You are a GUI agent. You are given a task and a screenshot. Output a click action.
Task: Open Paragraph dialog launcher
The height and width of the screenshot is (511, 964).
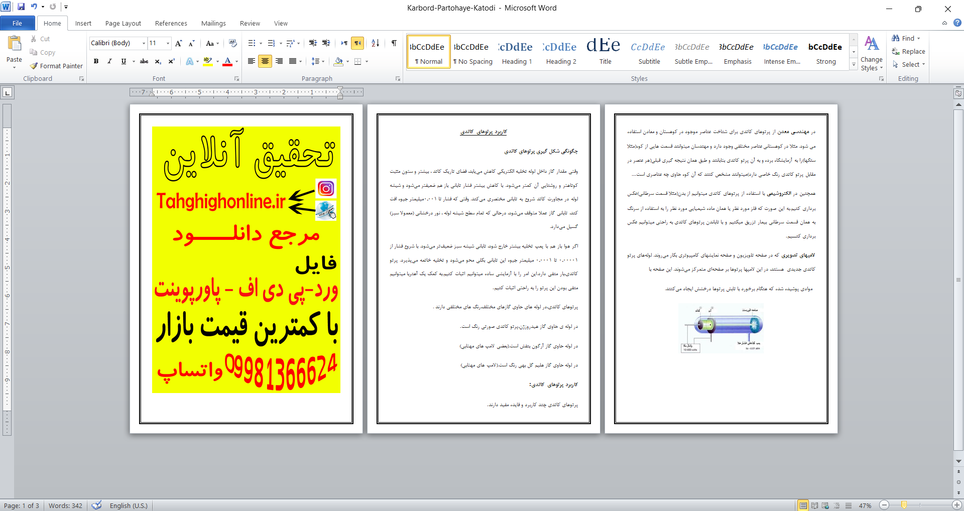[x=398, y=79]
